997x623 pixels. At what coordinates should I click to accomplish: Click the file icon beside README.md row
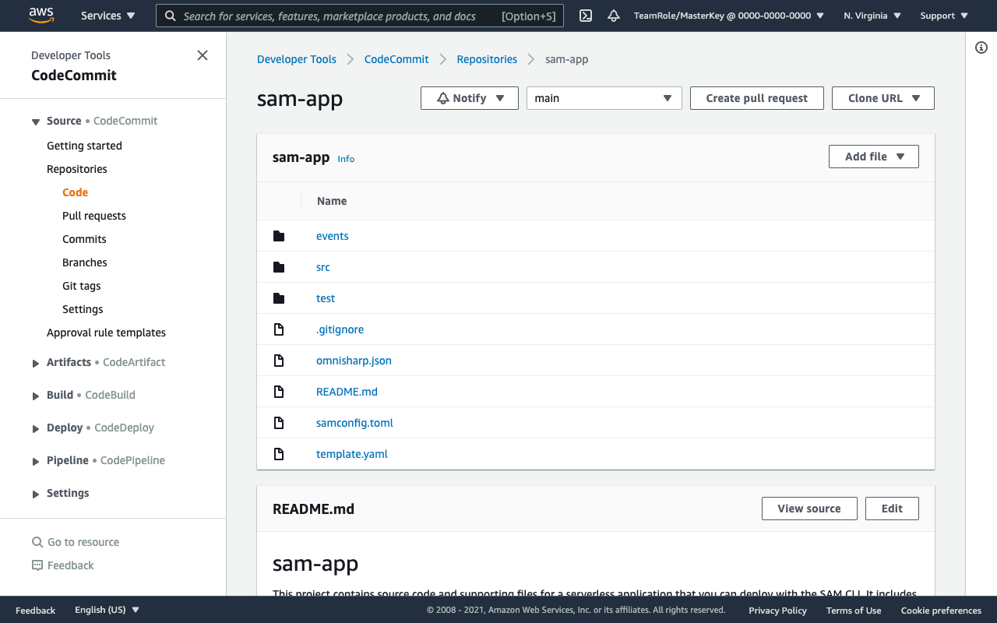coord(279,392)
